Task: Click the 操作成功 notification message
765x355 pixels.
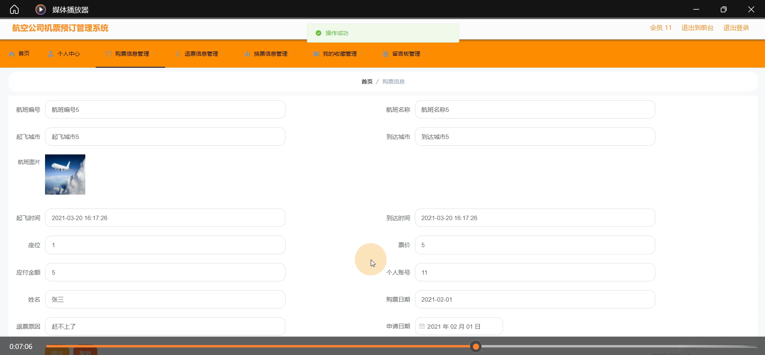Action: tap(383, 33)
